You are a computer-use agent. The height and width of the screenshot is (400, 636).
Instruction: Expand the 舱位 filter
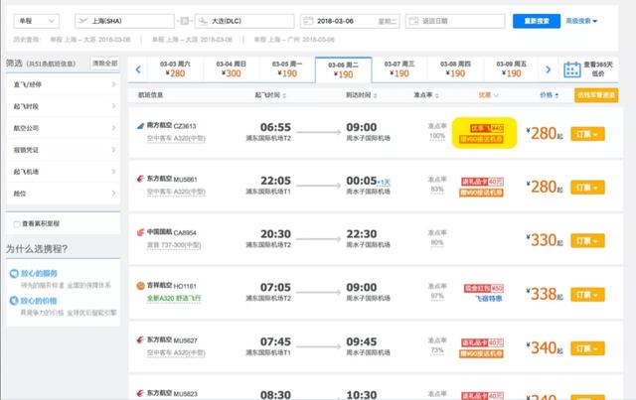tap(64, 194)
